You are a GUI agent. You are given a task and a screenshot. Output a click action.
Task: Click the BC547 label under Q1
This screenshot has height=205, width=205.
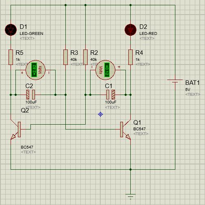click(140, 129)
